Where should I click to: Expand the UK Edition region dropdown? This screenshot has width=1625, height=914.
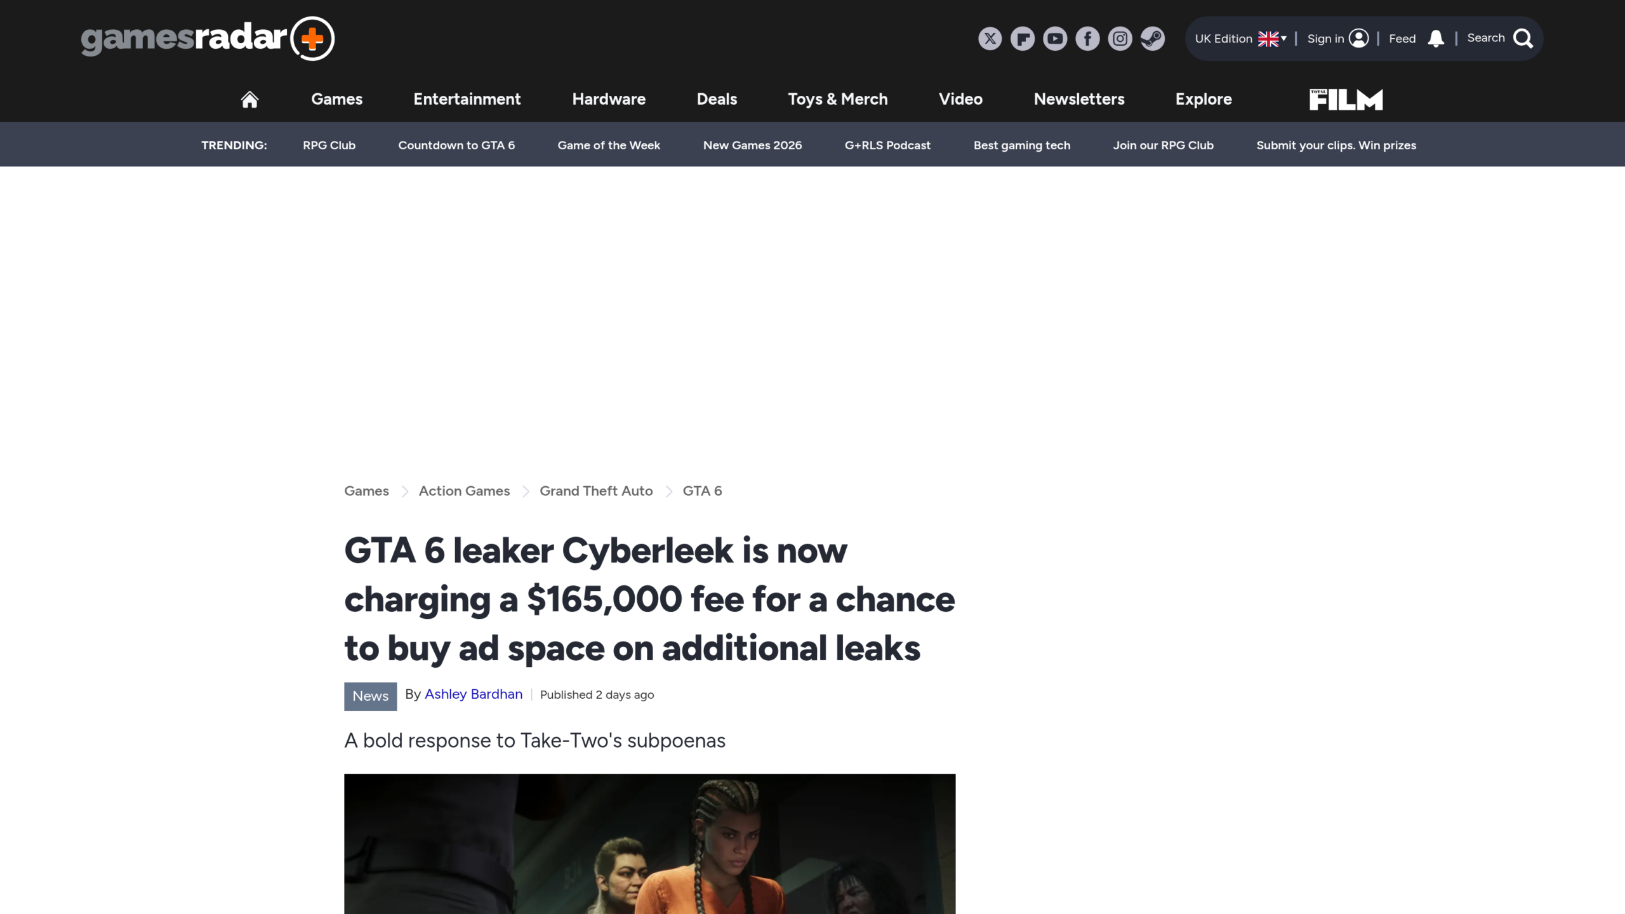[1240, 39]
